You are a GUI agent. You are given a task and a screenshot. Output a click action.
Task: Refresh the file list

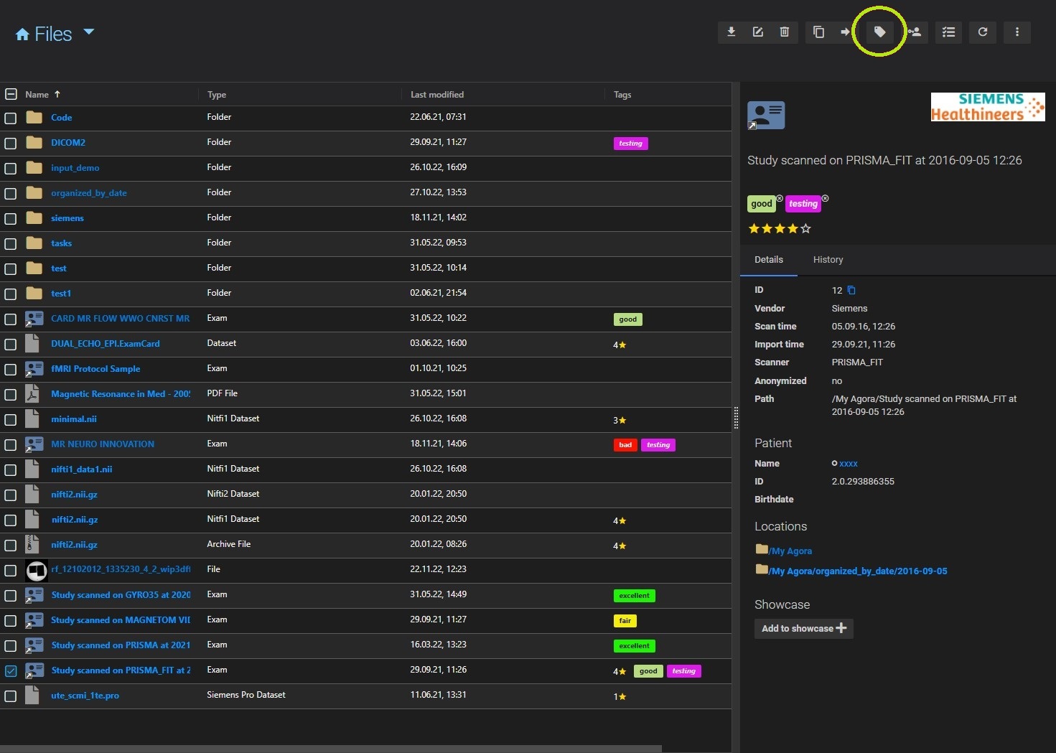(983, 32)
